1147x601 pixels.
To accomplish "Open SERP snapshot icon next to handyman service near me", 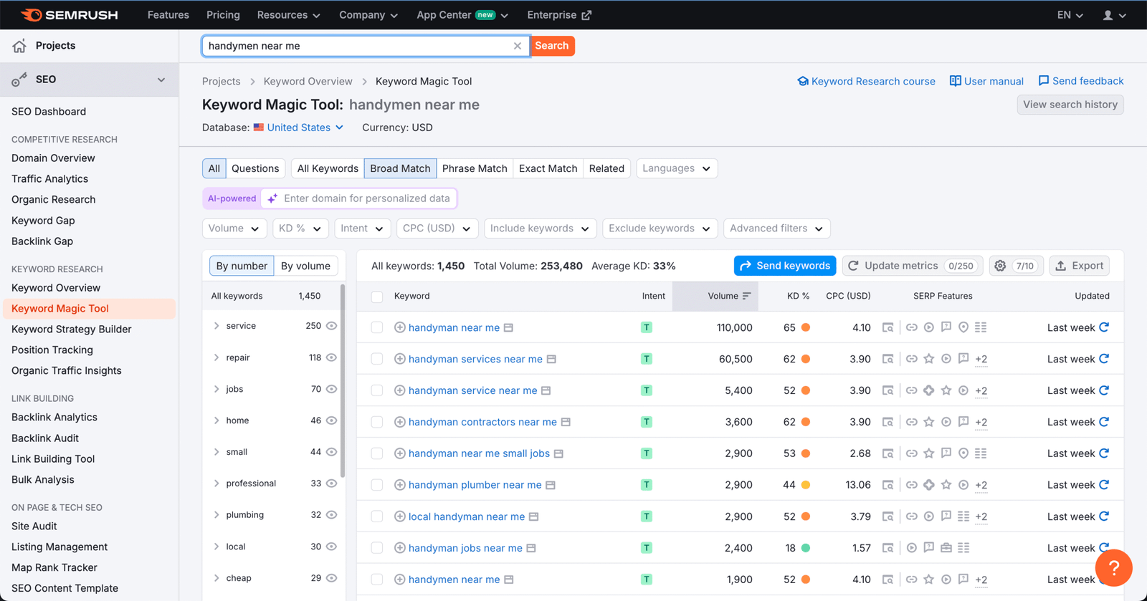I will [x=546, y=390].
